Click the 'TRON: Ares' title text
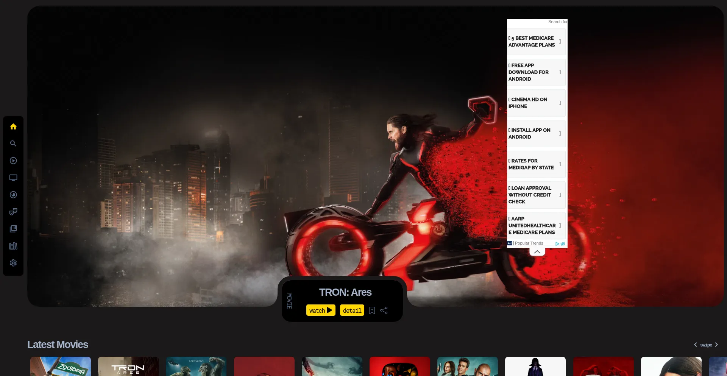 pos(345,292)
